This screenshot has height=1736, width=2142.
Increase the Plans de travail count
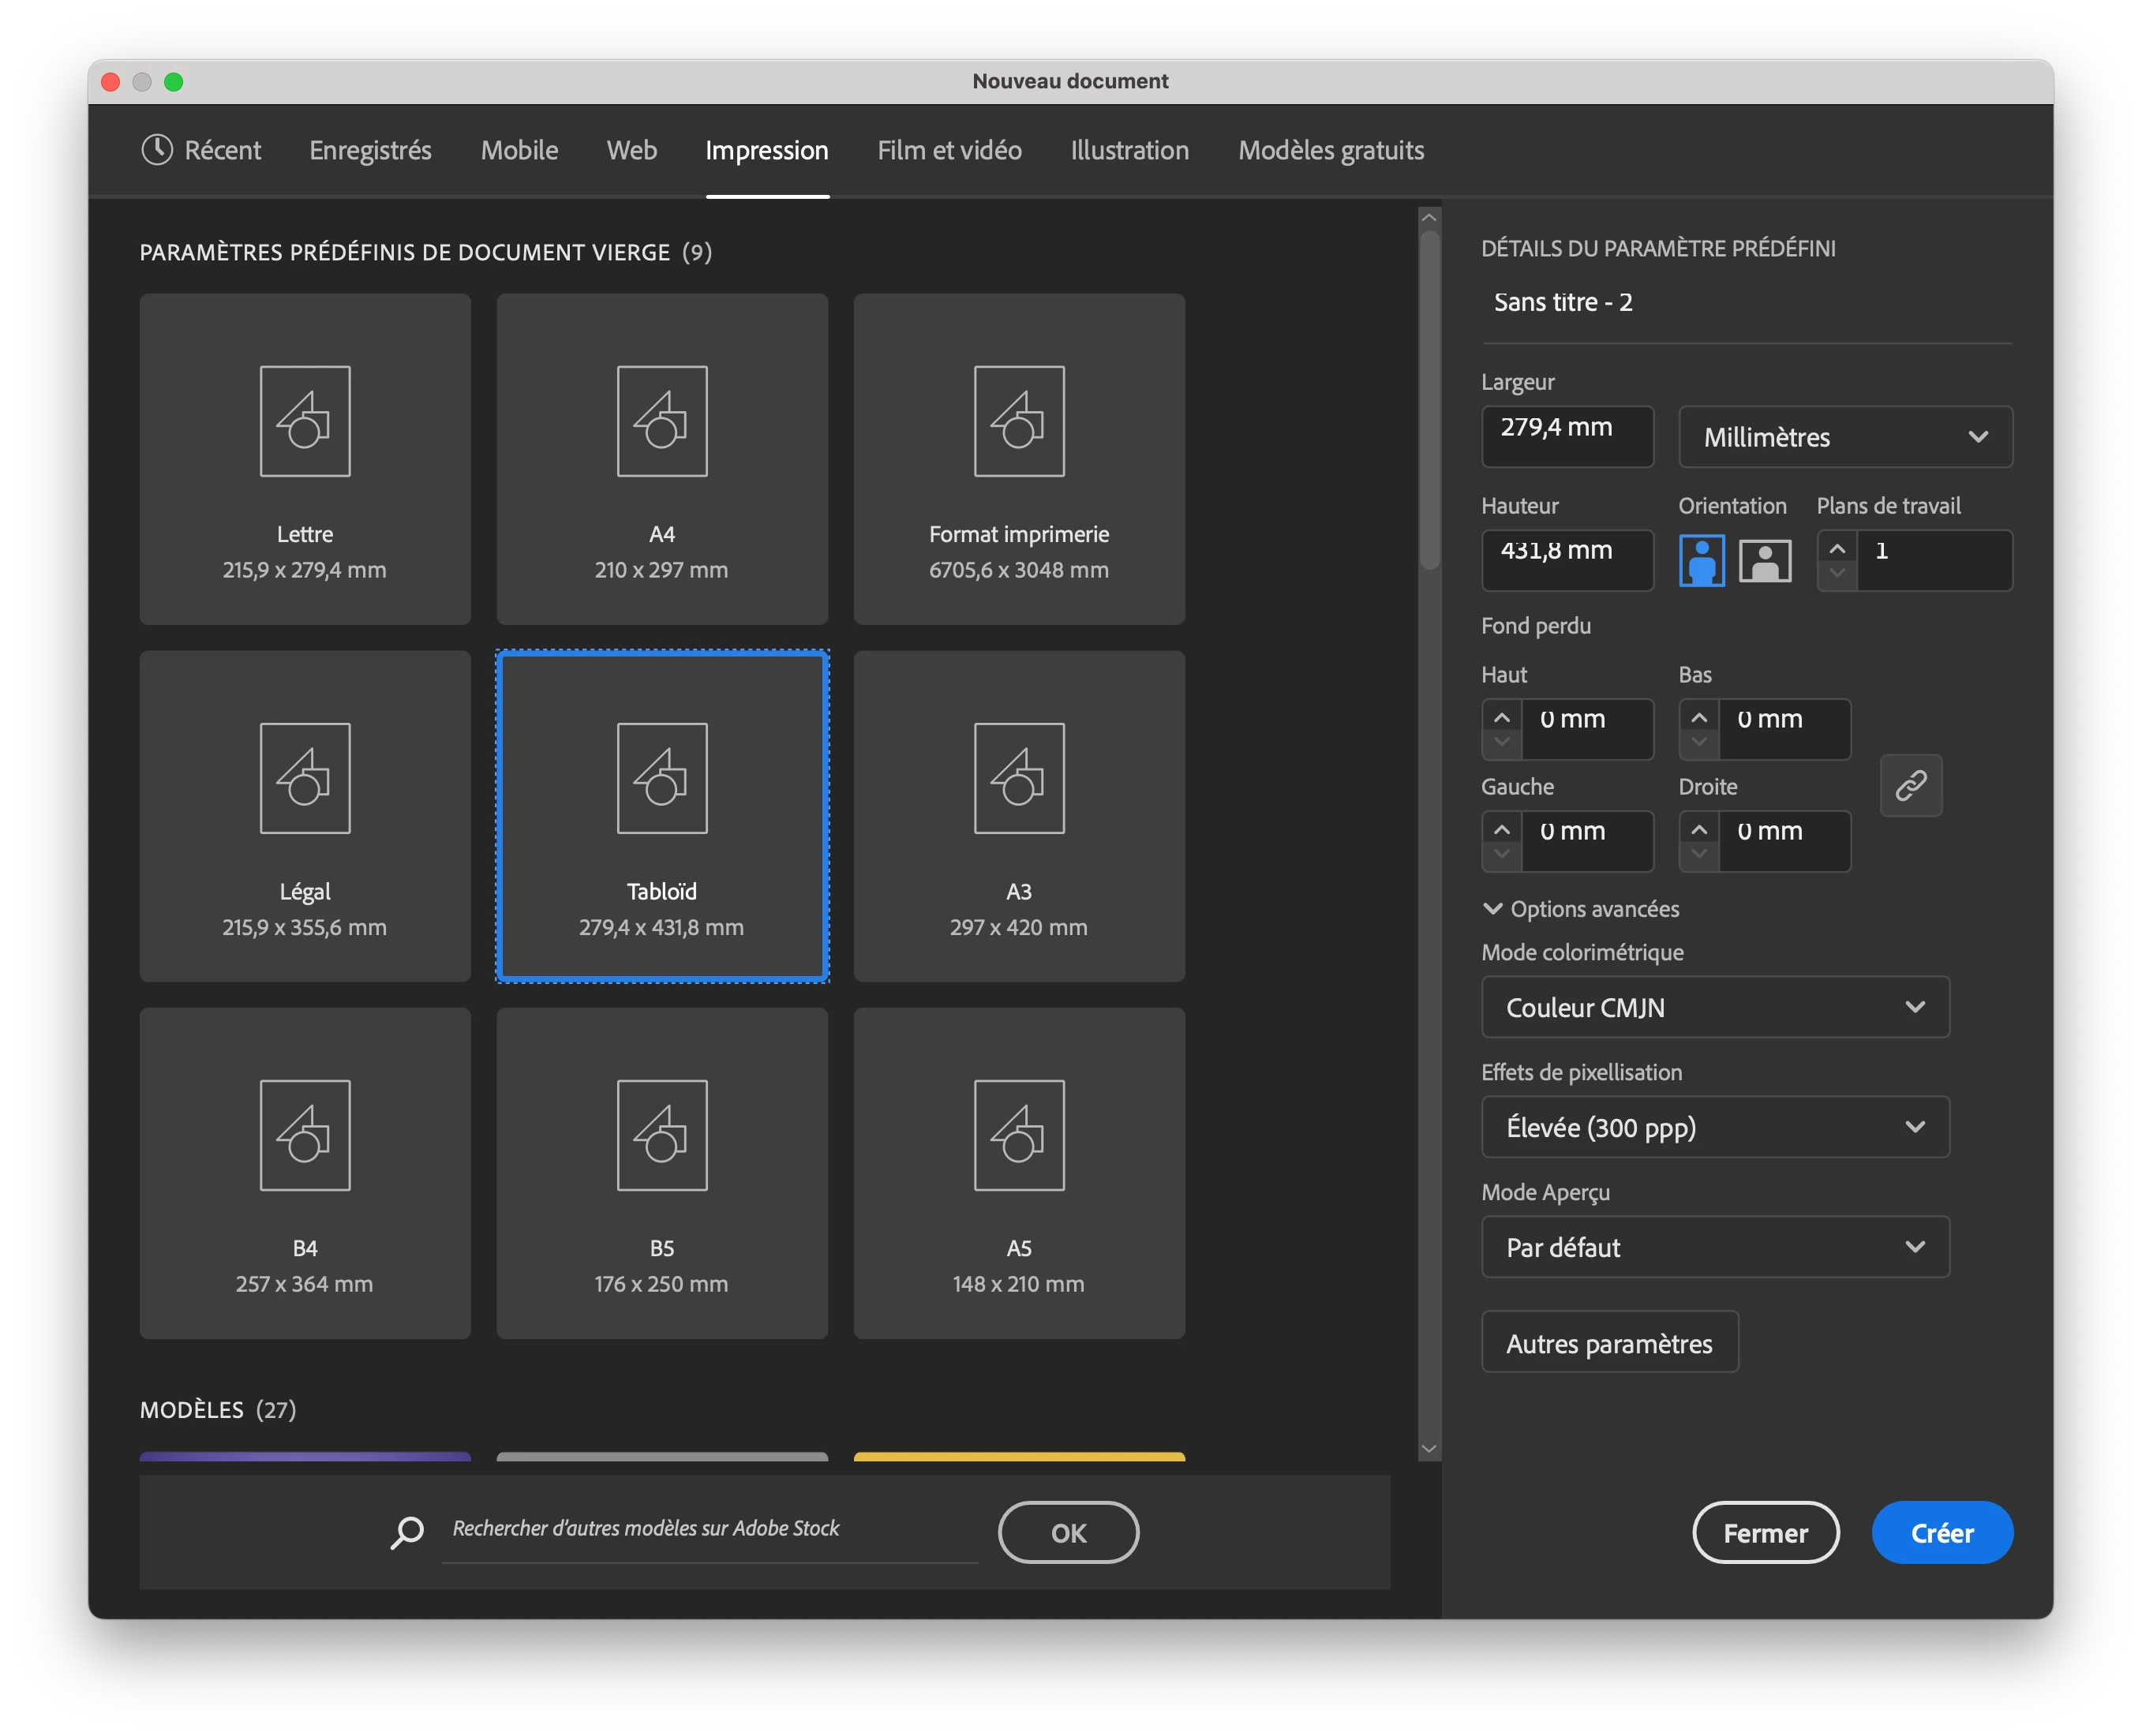[1837, 549]
